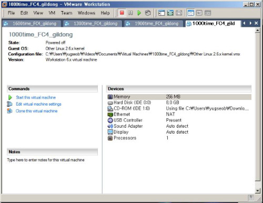Close the current tab with X

[256, 23]
